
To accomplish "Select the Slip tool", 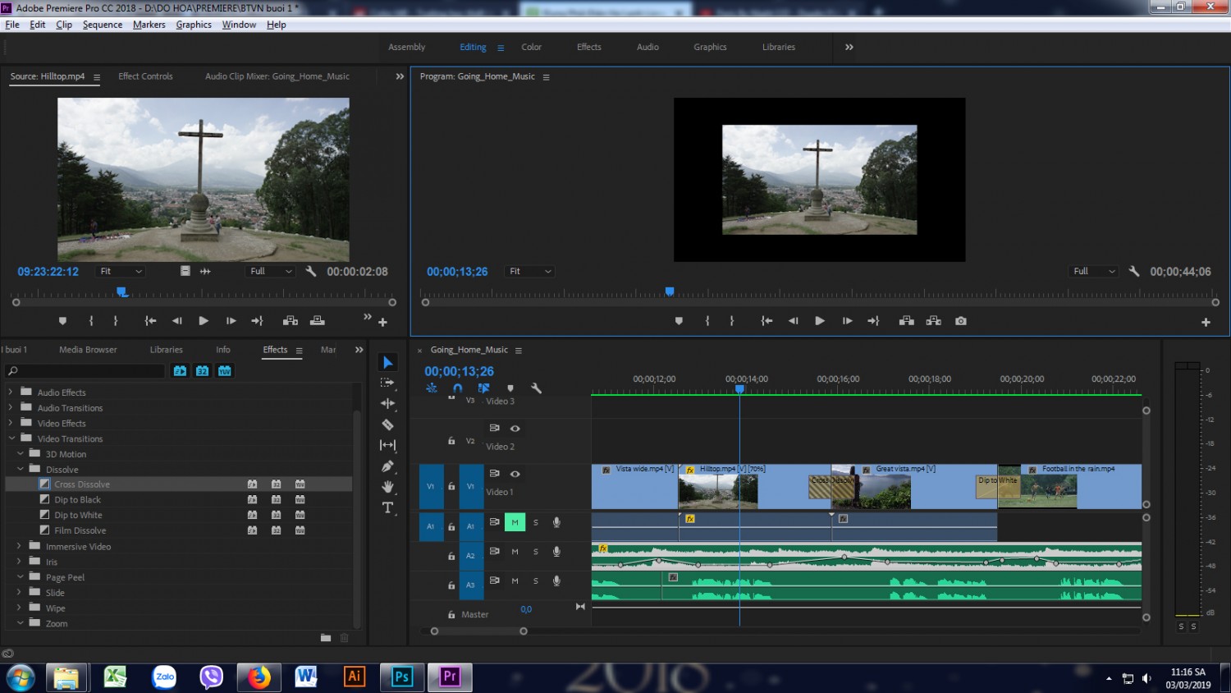I will [x=388, y=445].
